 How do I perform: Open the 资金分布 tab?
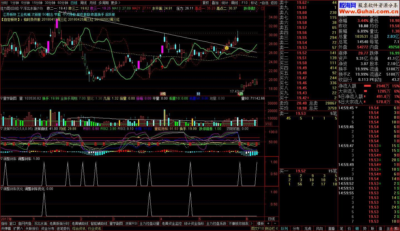click(x=48, y=228)
